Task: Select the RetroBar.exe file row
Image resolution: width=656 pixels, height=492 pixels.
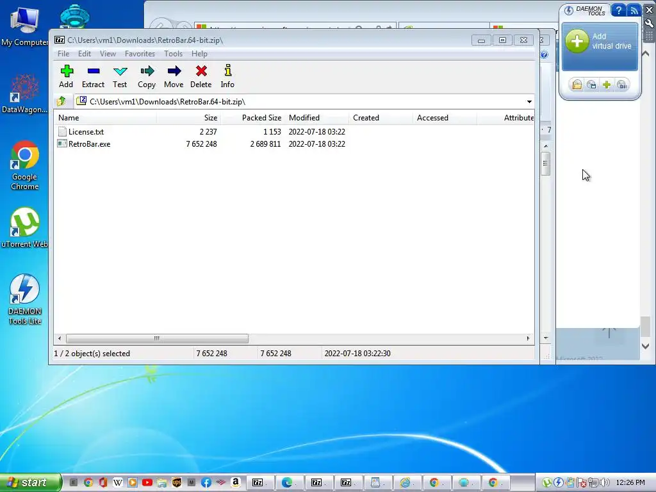Action: 295,144
